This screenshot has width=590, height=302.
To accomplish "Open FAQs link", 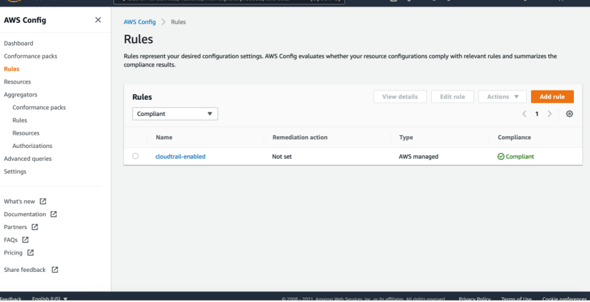I will click(x=11, y=240).
